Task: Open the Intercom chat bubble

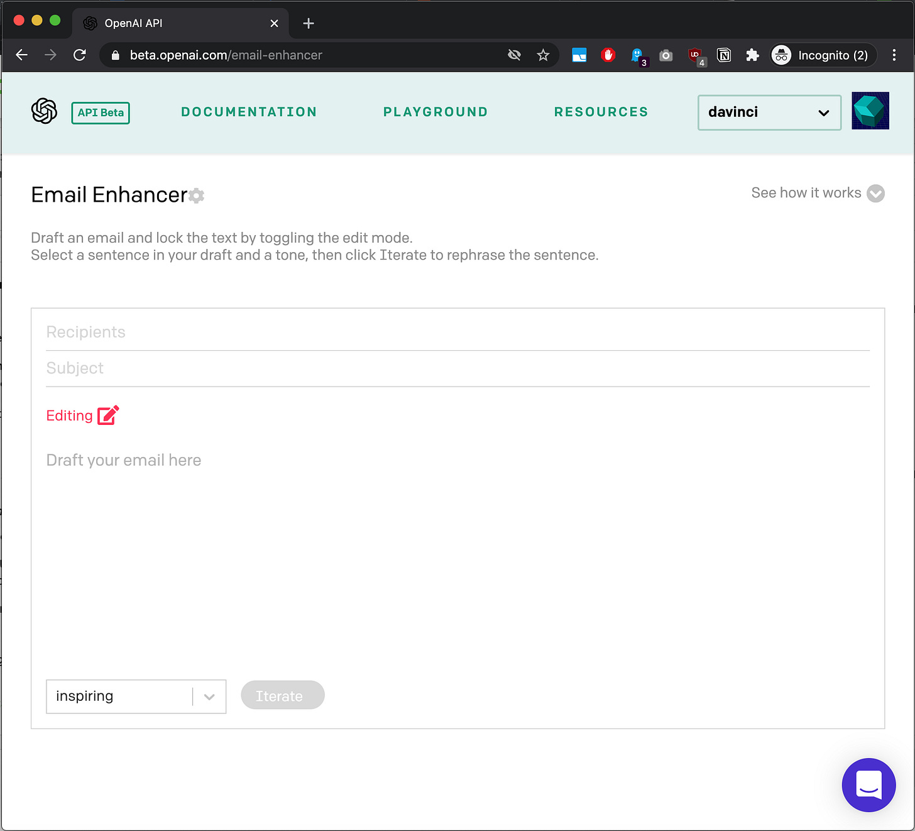Action: [x=868, y=784]
